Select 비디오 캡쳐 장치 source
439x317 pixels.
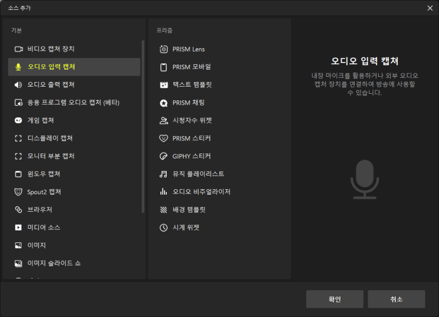(x=51, y=49)
